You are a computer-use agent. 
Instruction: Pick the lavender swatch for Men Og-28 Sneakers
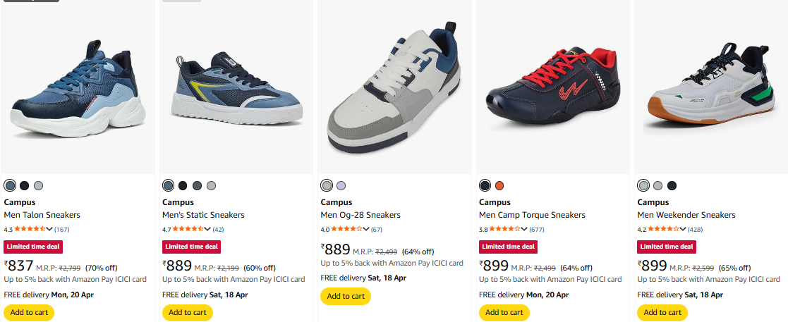click(341, 186)
